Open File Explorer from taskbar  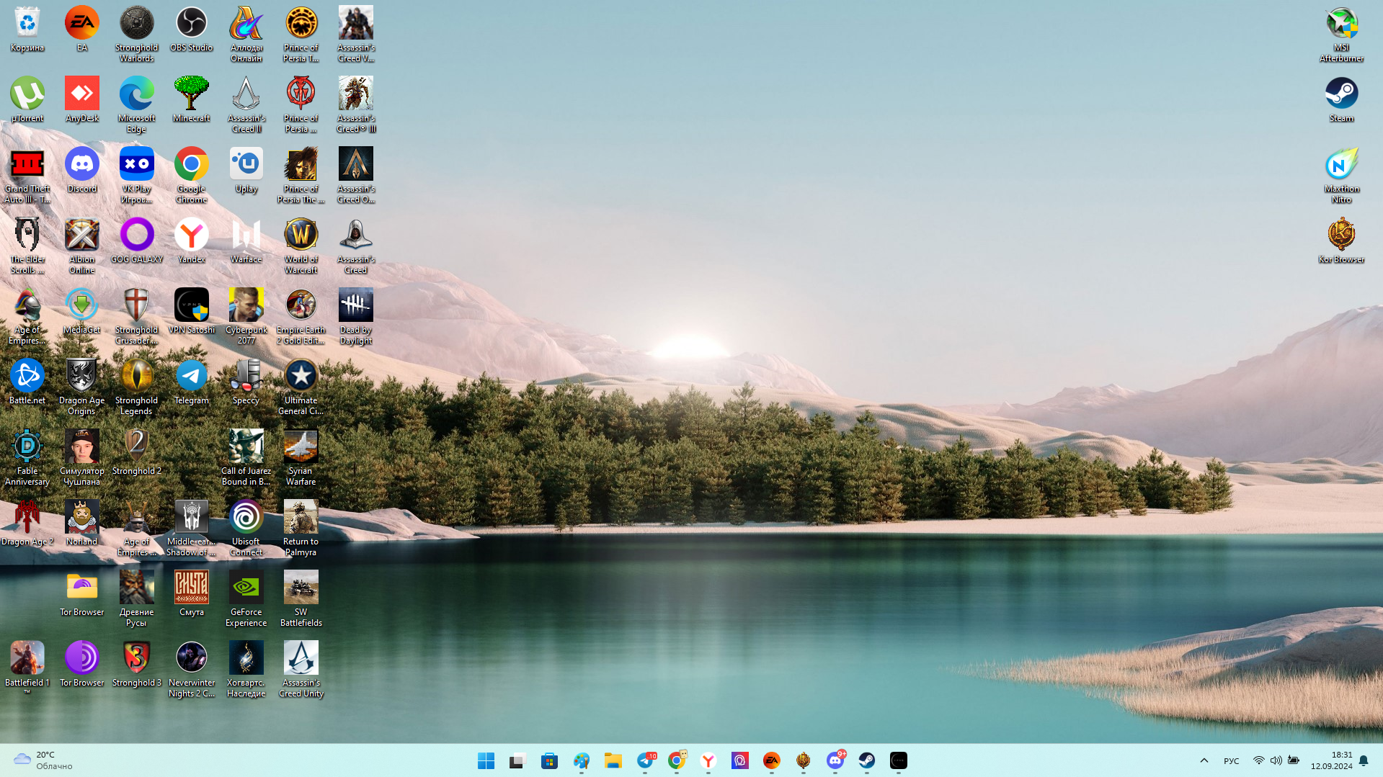613,760
